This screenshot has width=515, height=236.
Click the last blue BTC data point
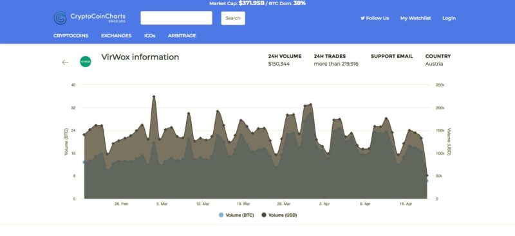[x=427, y=181]
